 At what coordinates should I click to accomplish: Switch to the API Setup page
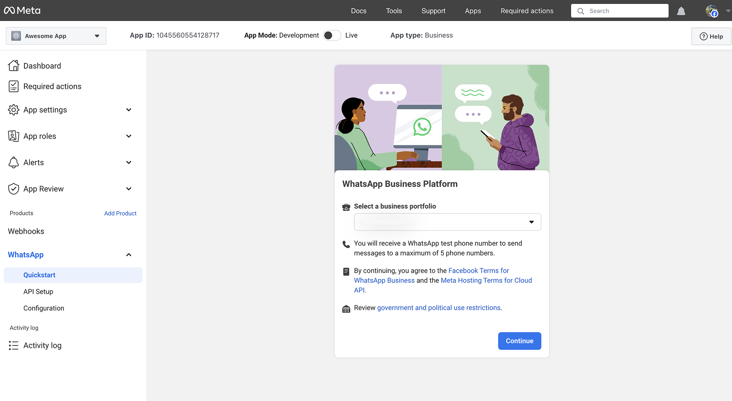pos(38,291)
